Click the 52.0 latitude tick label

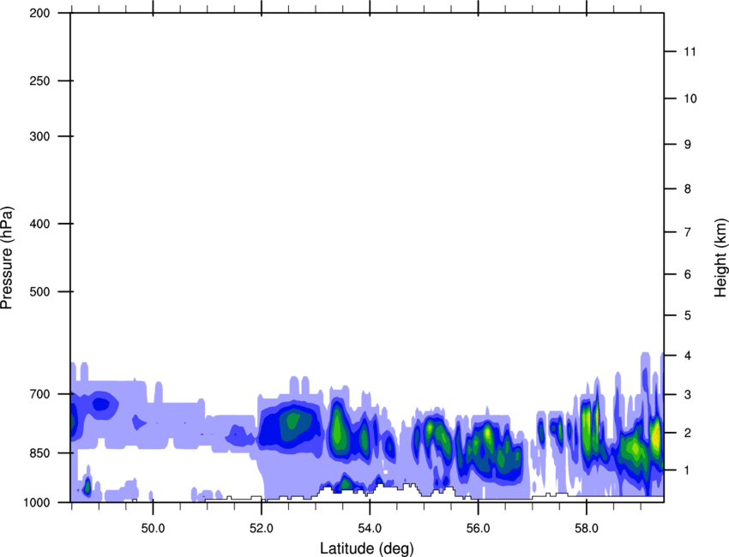(x=262, y=529)
